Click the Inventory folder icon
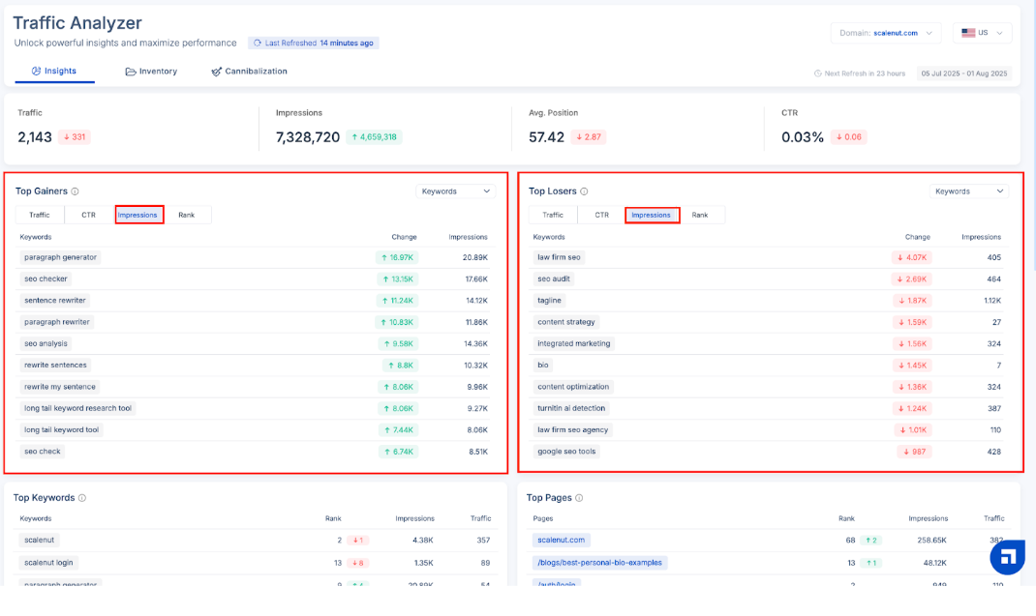 pos(131,72)
